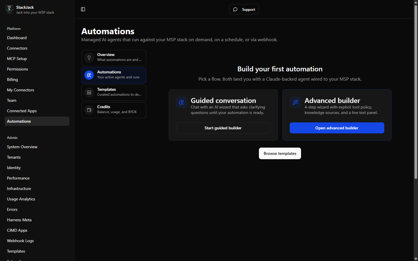Open Connected Apps
The image size is (418, 261).
(x=37, y=111)
